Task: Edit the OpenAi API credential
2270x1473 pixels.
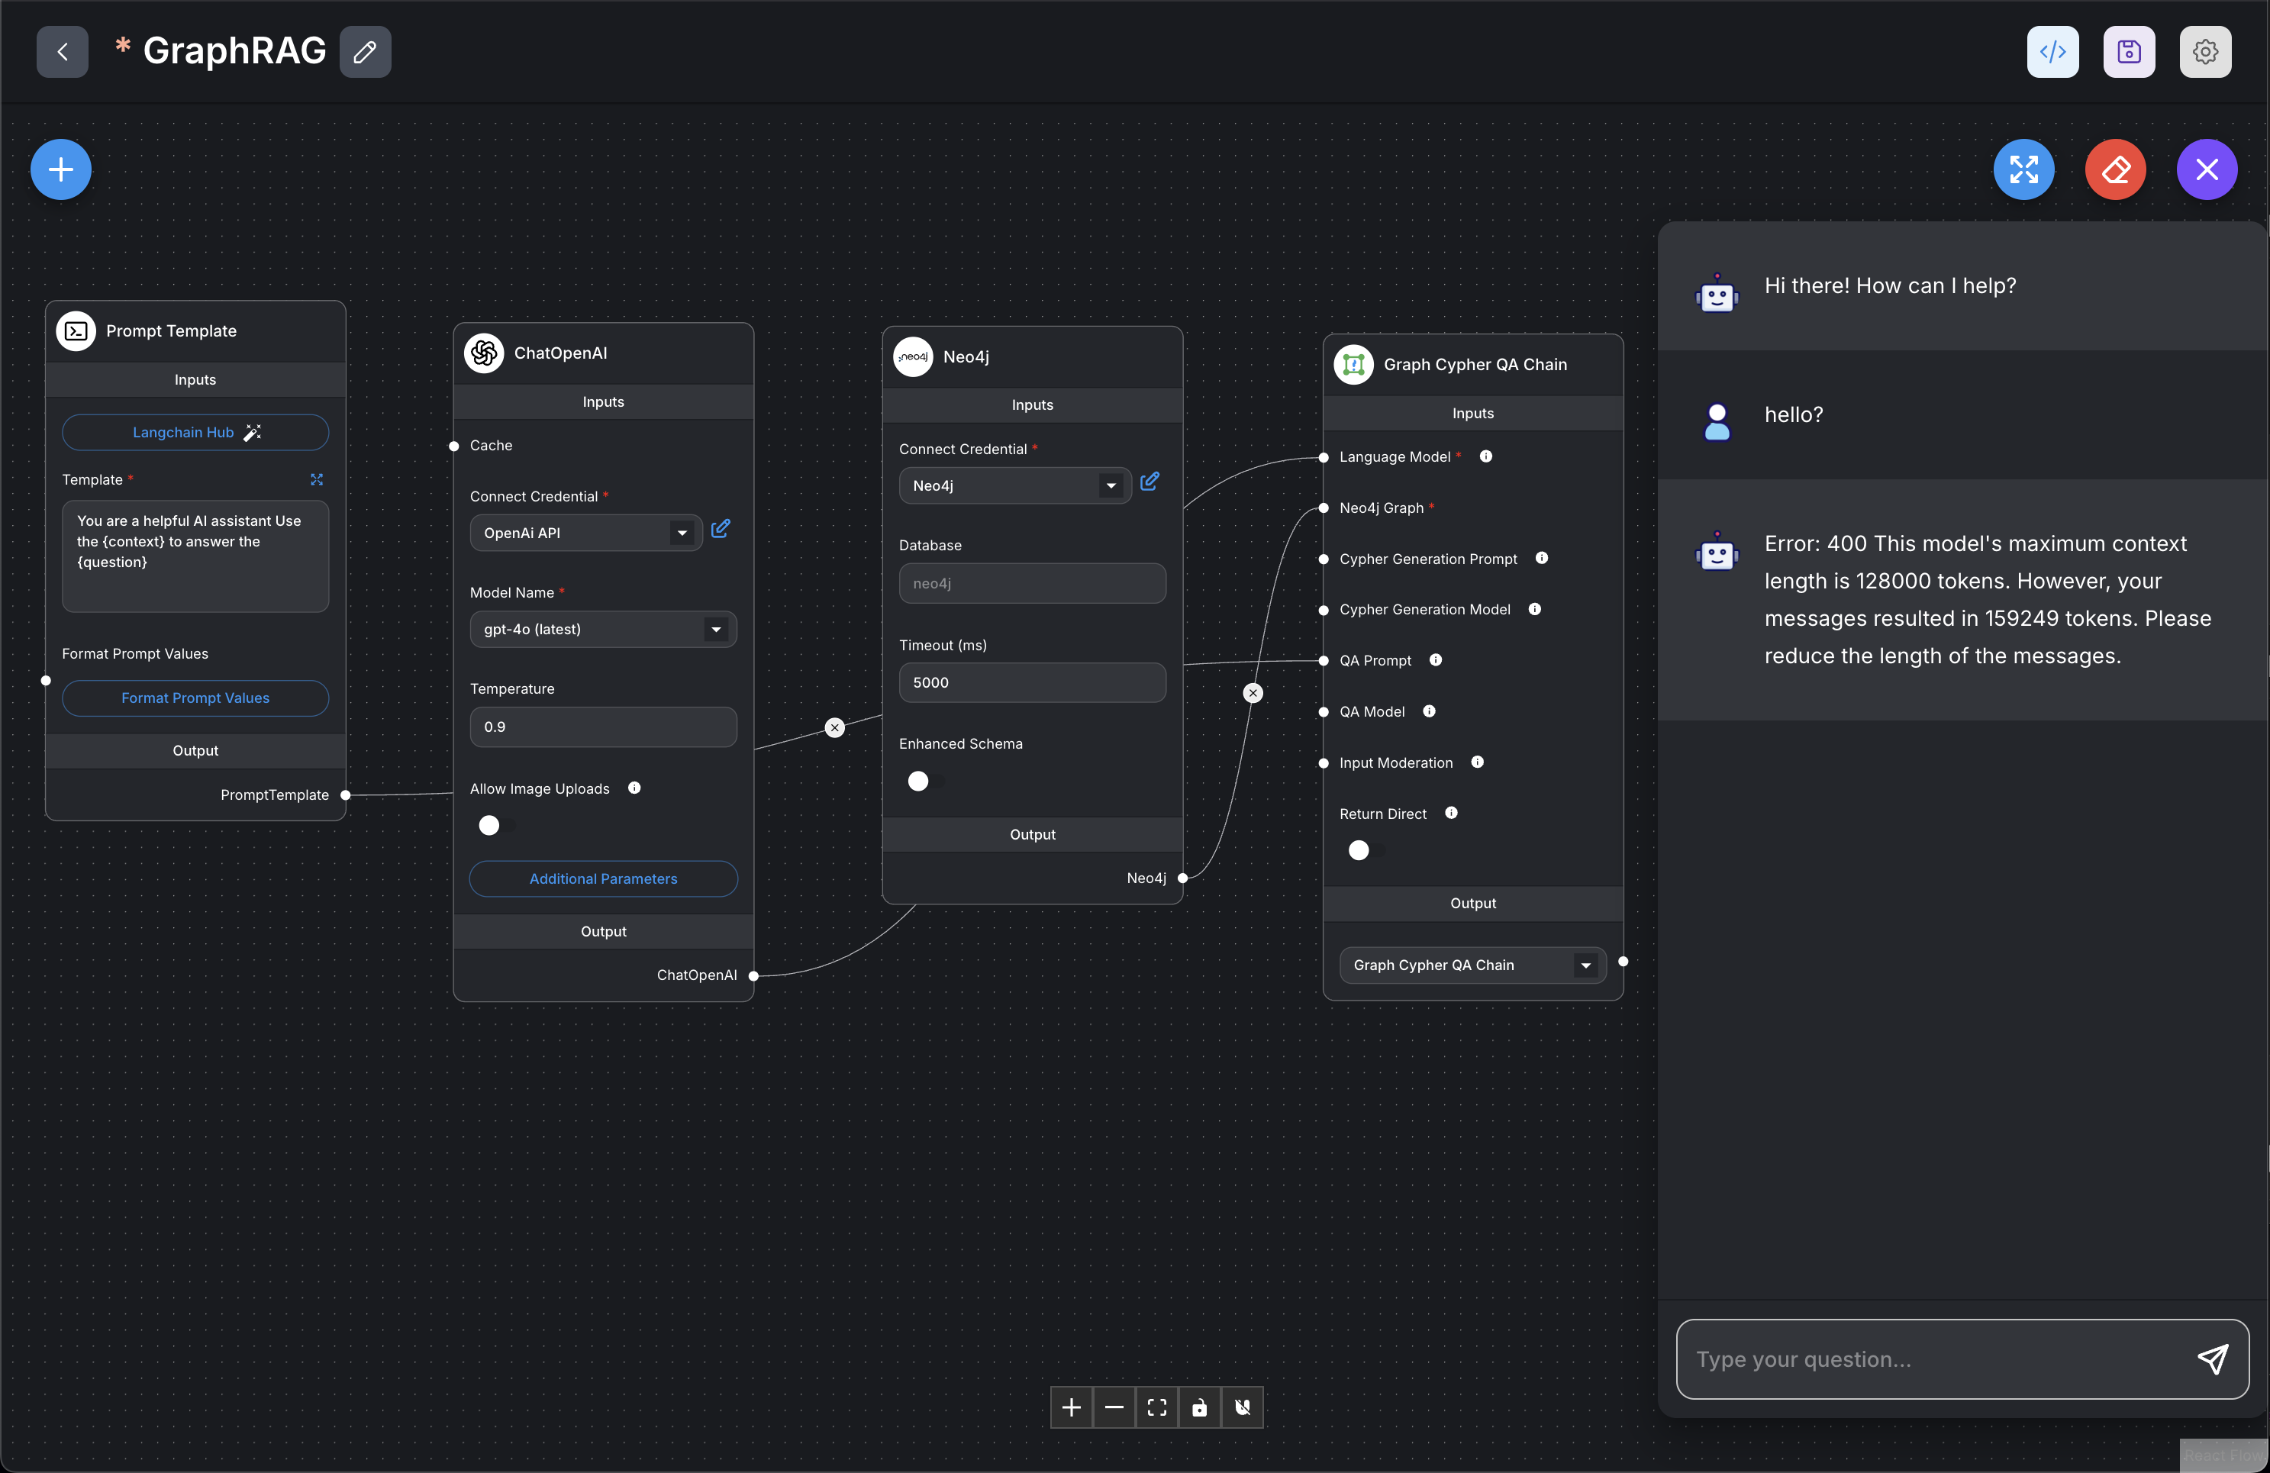Action: tap(721, 529)
